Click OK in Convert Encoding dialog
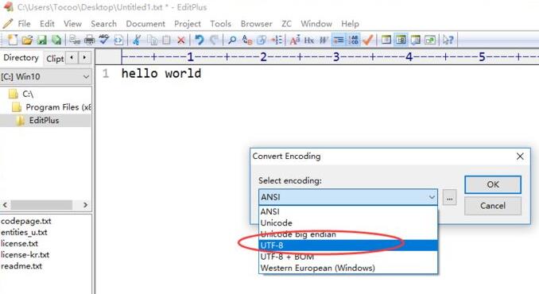Viewport: 539px width, 294px height. coord(493,185)
